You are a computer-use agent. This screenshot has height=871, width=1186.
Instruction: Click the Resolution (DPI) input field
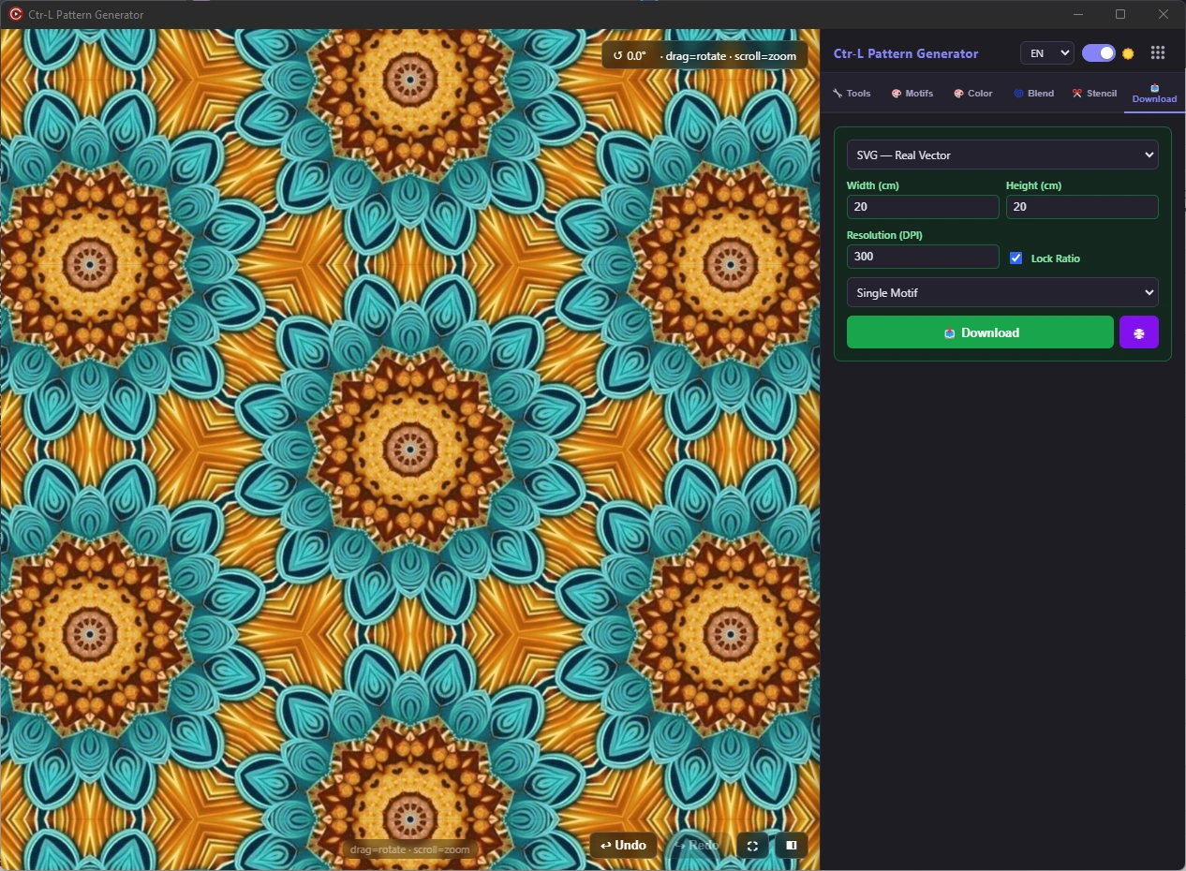point(923,257)
